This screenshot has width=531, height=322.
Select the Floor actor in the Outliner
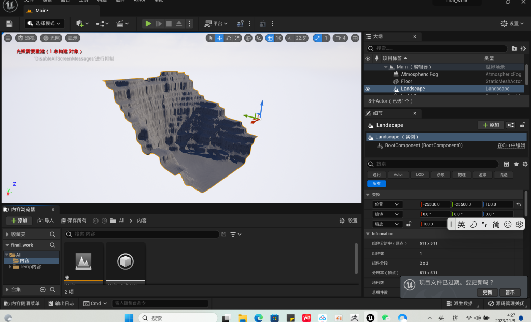tap(407, 81)
